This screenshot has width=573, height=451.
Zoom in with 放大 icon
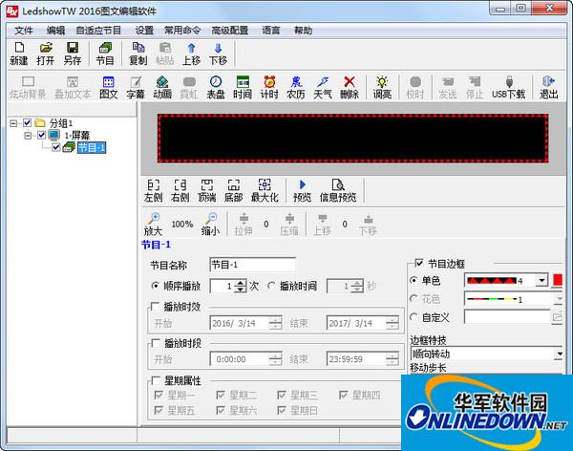(x=153, y=225)
